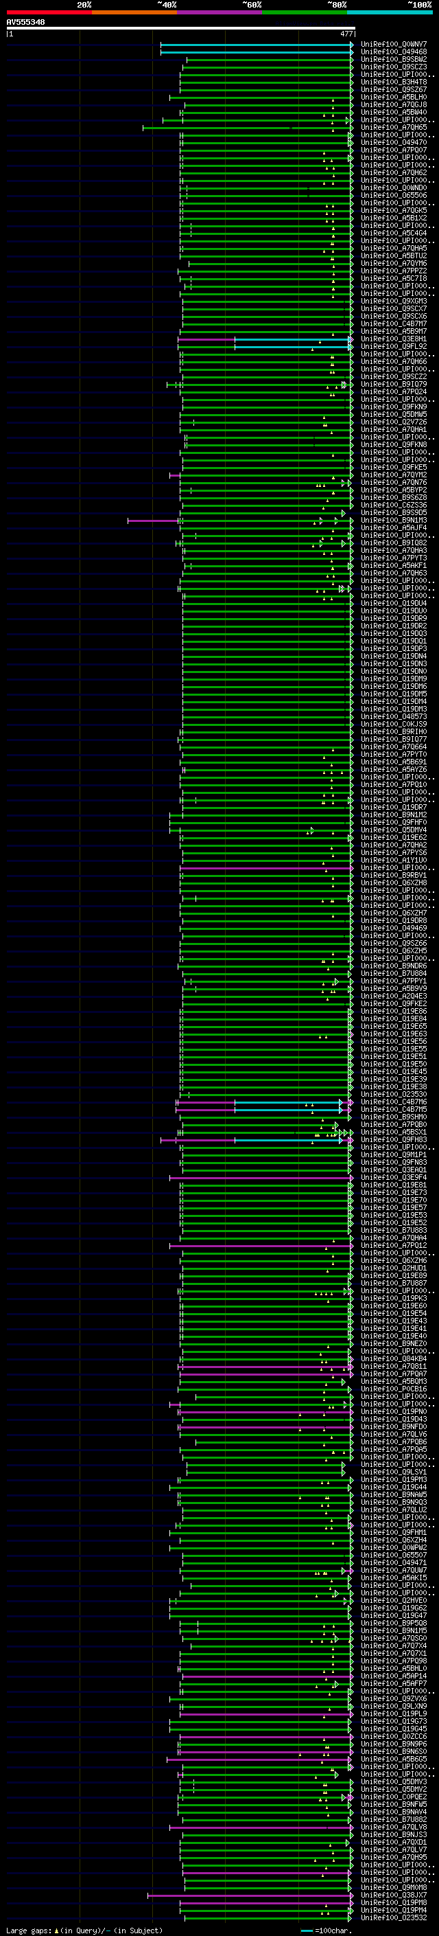Select the UniRef100_Q9FL92 label
The height and width of the screenshot is (1936, 439).
point(393,346)
